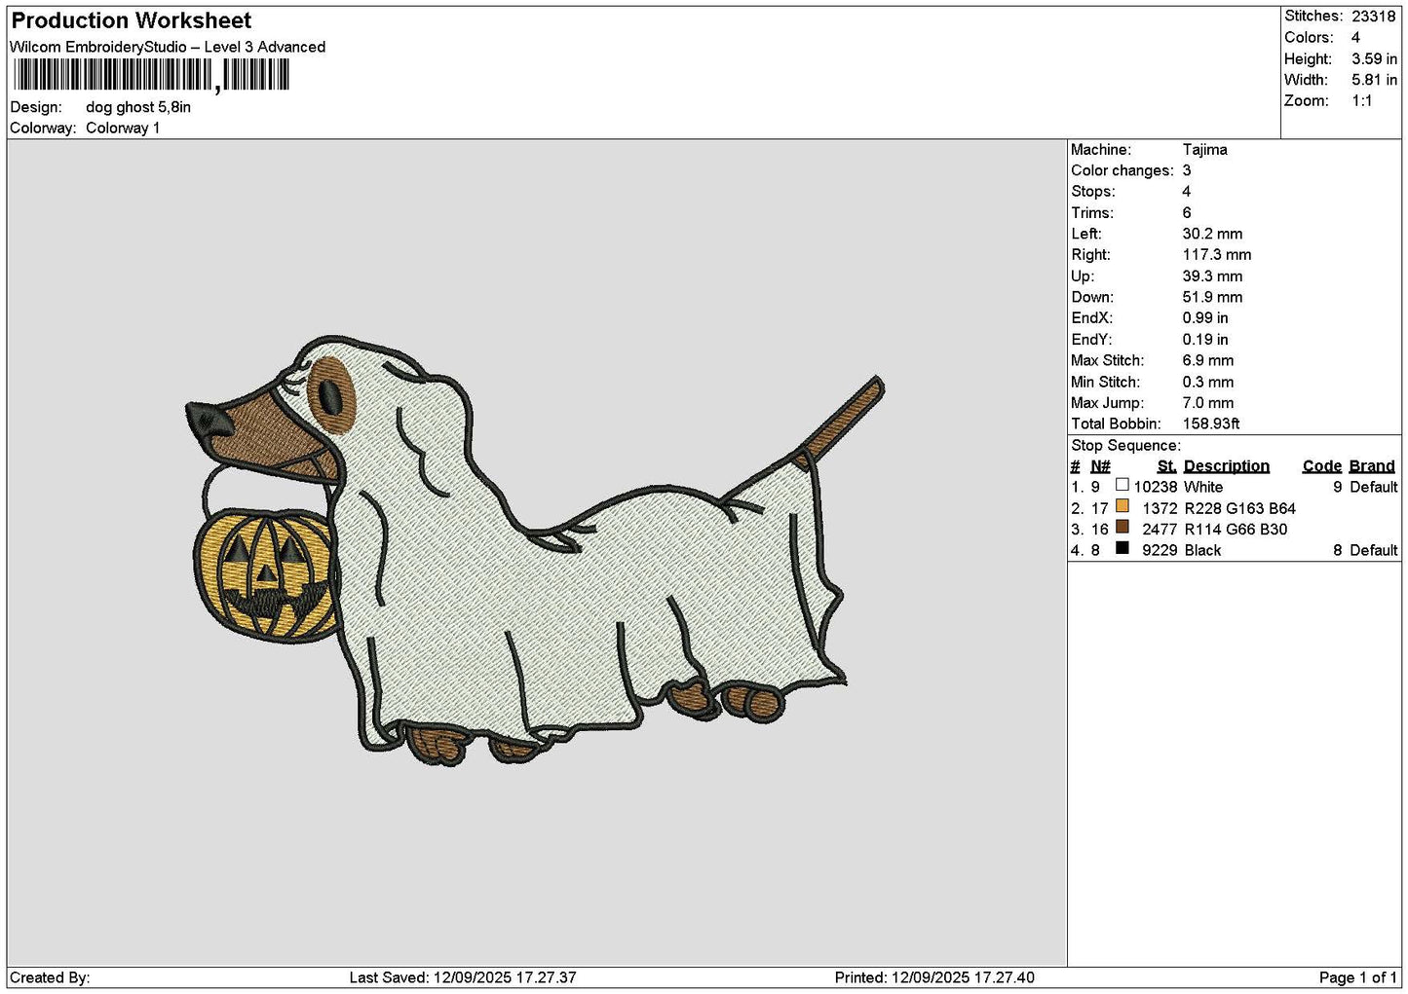Image resolution: width=1408 pixels, height=994 pixels.
Task: Click the design name 'dog ghost 5,8in'
Action: 138,107
